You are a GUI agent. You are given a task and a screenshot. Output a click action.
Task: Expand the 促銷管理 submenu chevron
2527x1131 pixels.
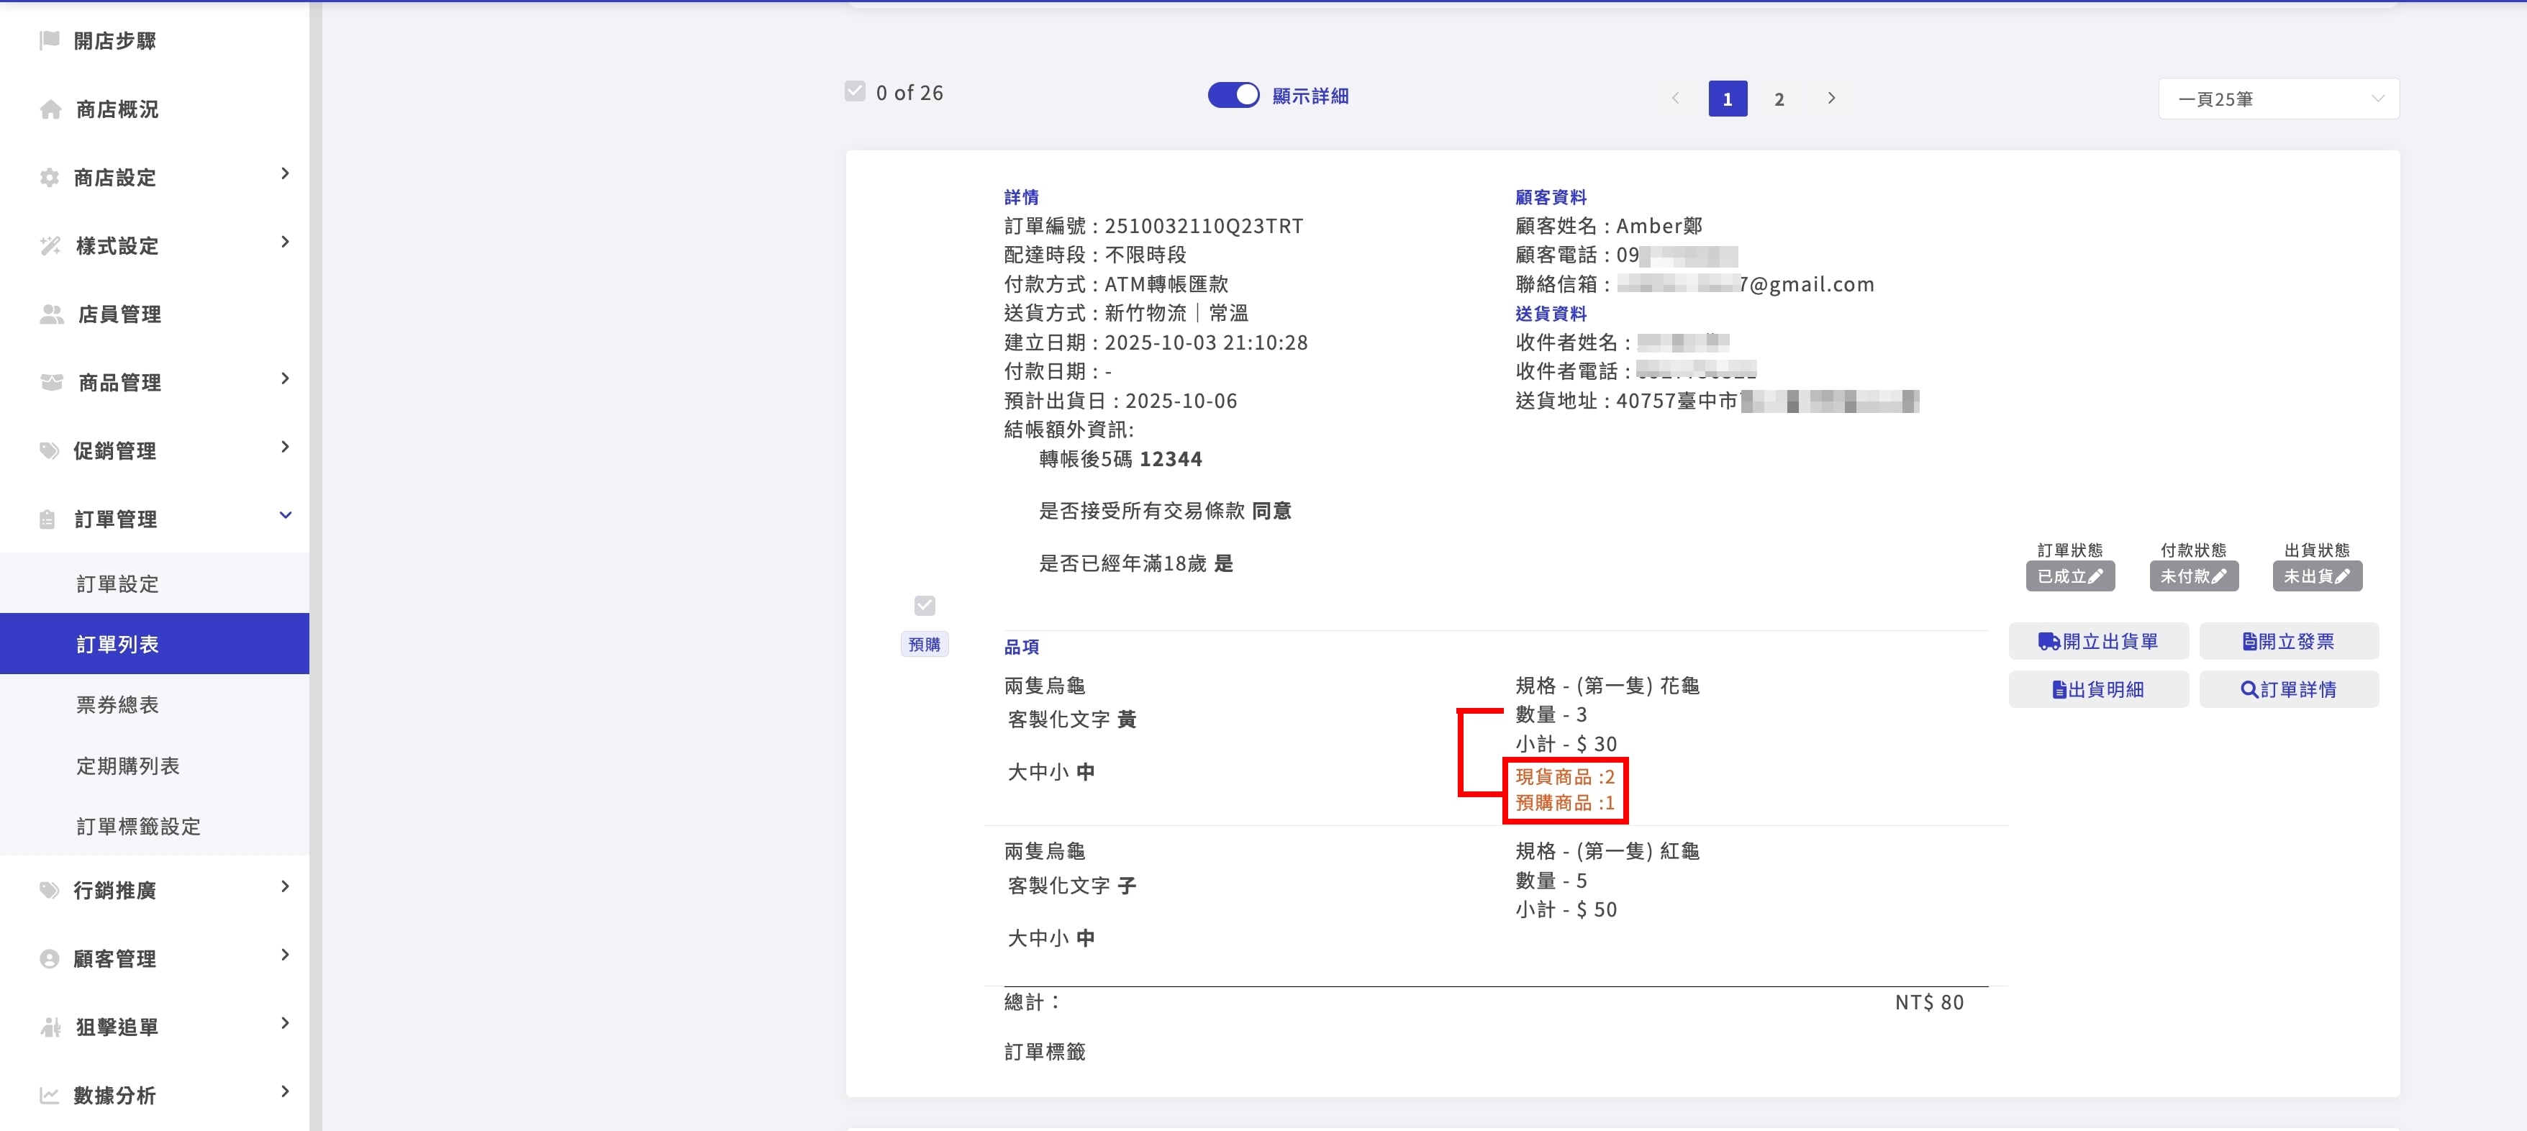tap(286, 448)
